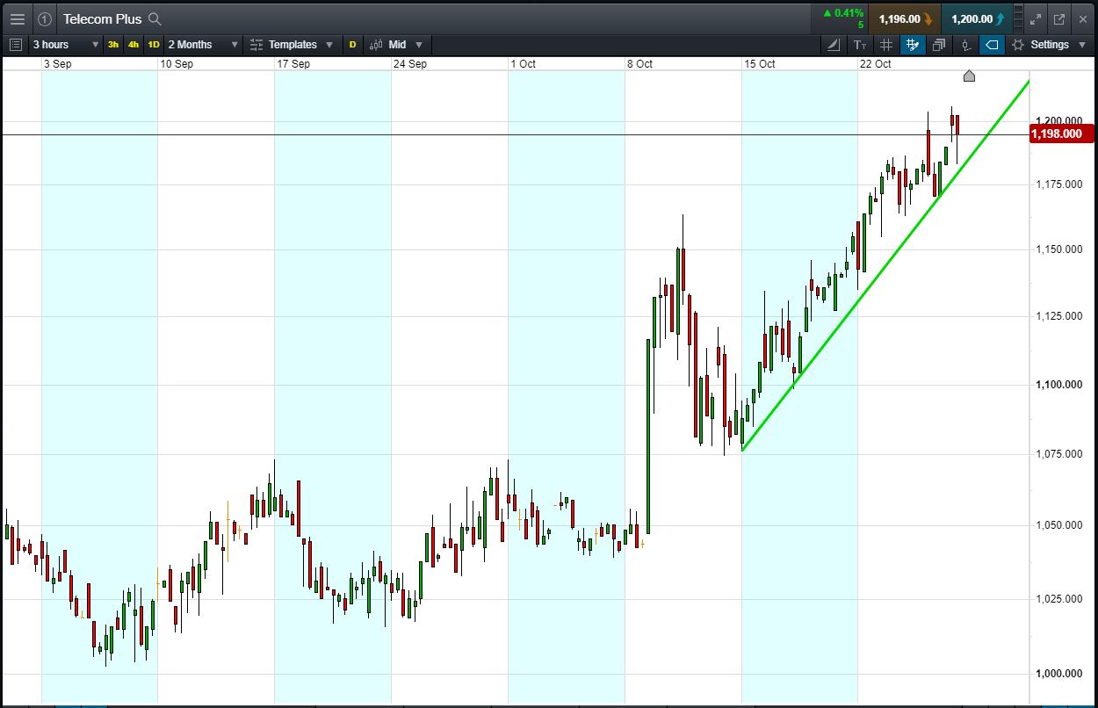The width and height of the screenshot is (1098, 708).
Task: Click the 1,000.000 price axis label
Action: point(1058,674)
